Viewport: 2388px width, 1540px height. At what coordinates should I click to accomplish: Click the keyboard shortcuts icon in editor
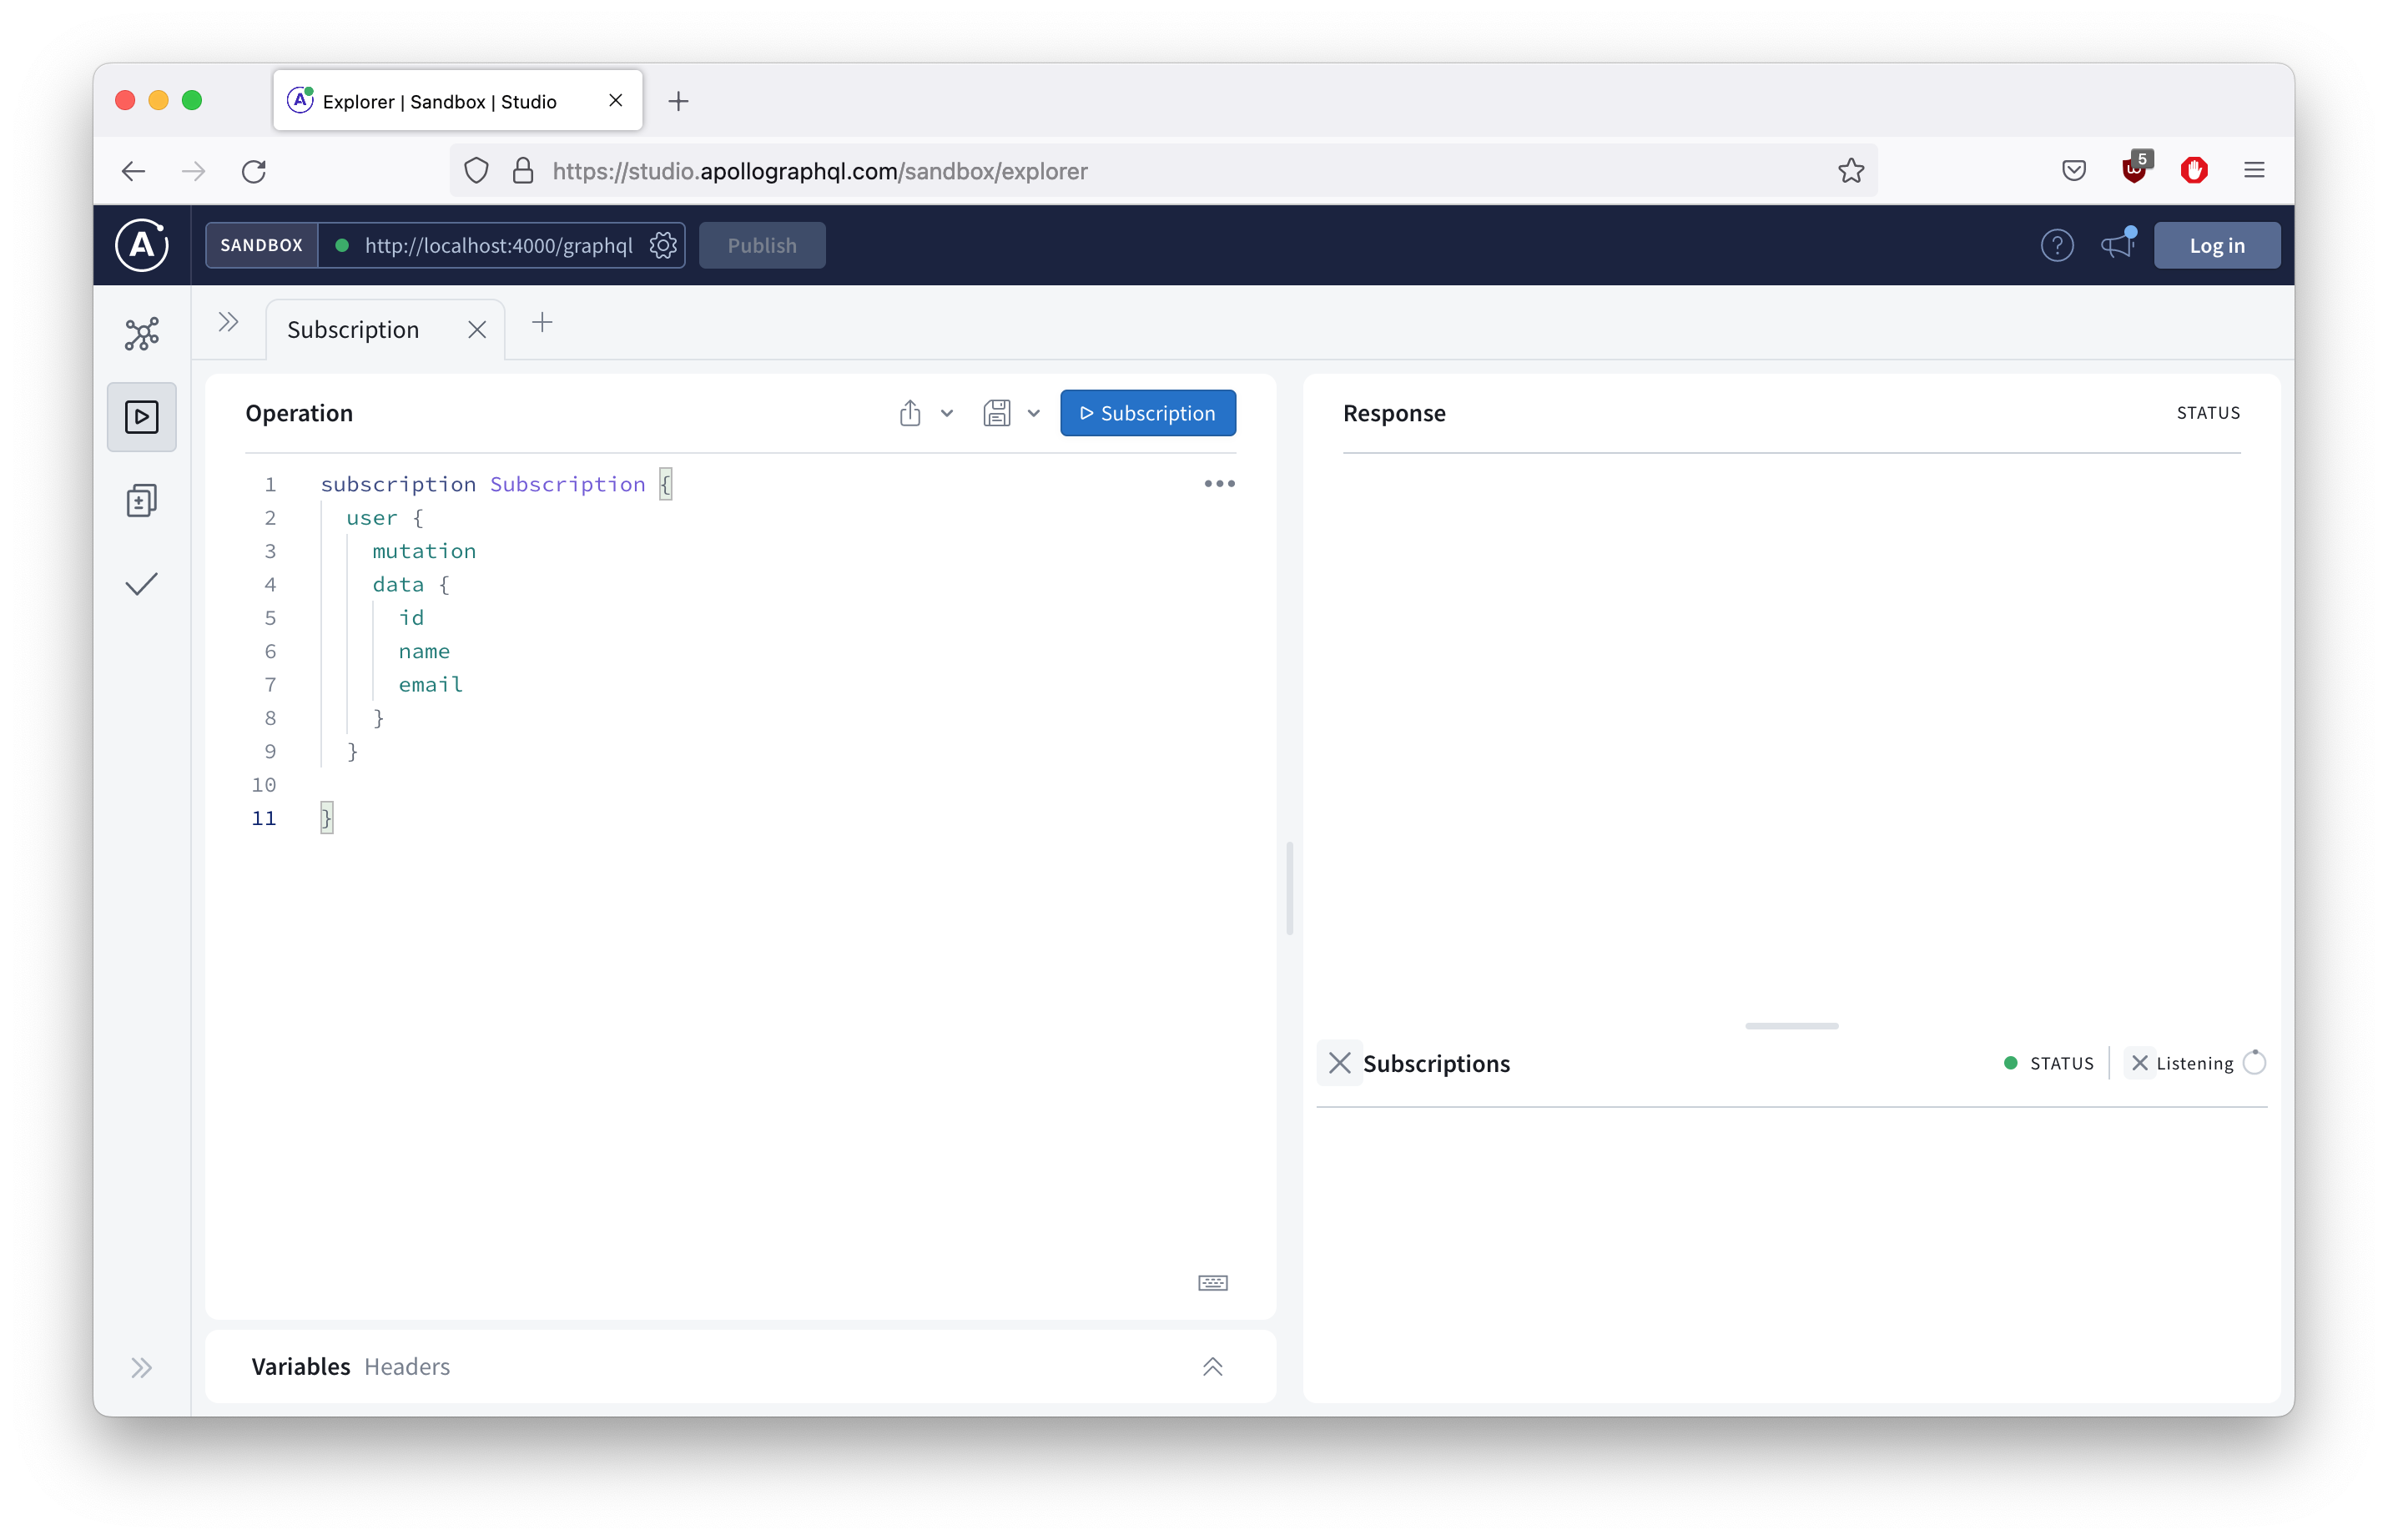pos(1212,1283)
